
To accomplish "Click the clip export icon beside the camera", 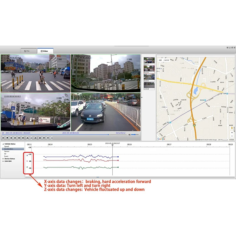I will pyautogui.click(x=31, y=138).
